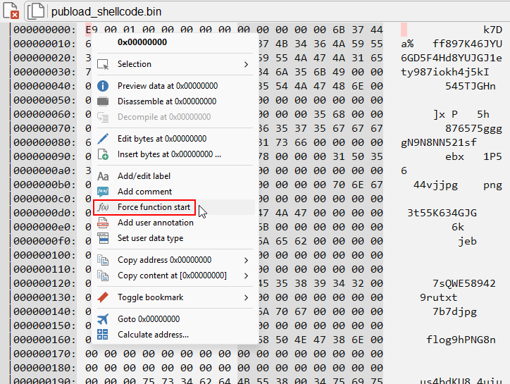Expand the Copy address submenu arrow

[x=246, y=260]
